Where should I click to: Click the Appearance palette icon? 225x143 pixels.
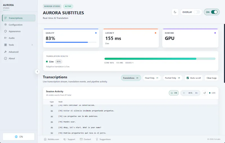[x=5, y=31]
